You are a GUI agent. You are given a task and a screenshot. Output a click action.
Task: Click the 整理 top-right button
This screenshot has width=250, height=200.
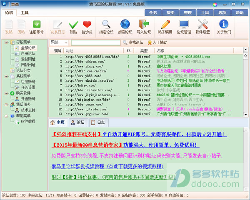187,12
